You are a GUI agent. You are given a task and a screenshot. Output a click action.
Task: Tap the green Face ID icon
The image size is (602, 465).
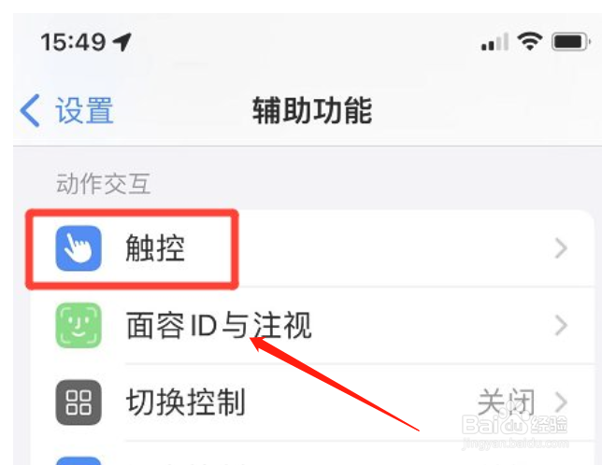point(79,325)
